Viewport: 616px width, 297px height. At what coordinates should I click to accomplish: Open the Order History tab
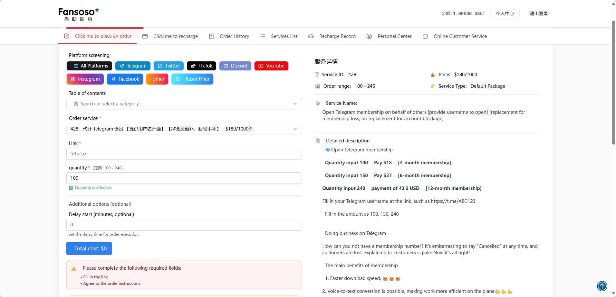point(229,36)
